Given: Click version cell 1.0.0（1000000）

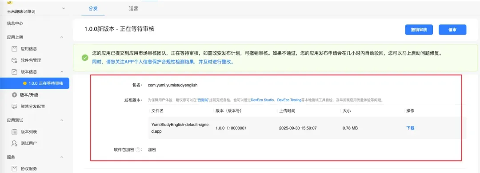Looking at the screenshot, I should [x=231, y=128].
